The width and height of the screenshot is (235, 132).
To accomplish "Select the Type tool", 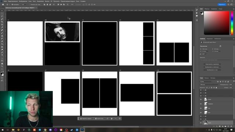I will (x=2, y=55).
